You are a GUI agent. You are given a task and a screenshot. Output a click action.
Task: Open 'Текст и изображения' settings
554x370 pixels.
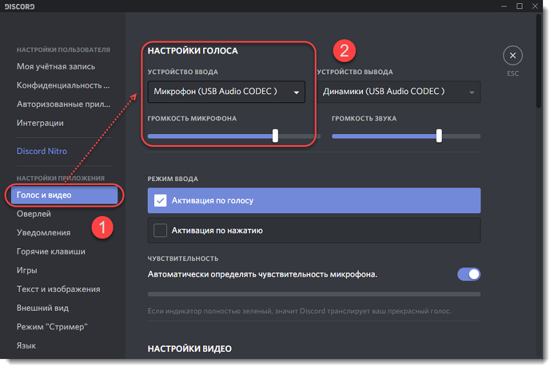(58, 289)
